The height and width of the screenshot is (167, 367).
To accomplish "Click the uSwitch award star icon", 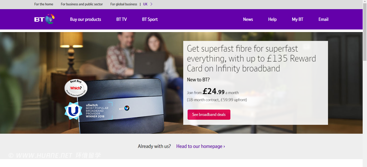I will [x=73, y=111].
